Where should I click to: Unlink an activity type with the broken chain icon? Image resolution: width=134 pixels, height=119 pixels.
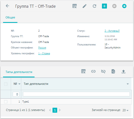[x=103, y=71]
